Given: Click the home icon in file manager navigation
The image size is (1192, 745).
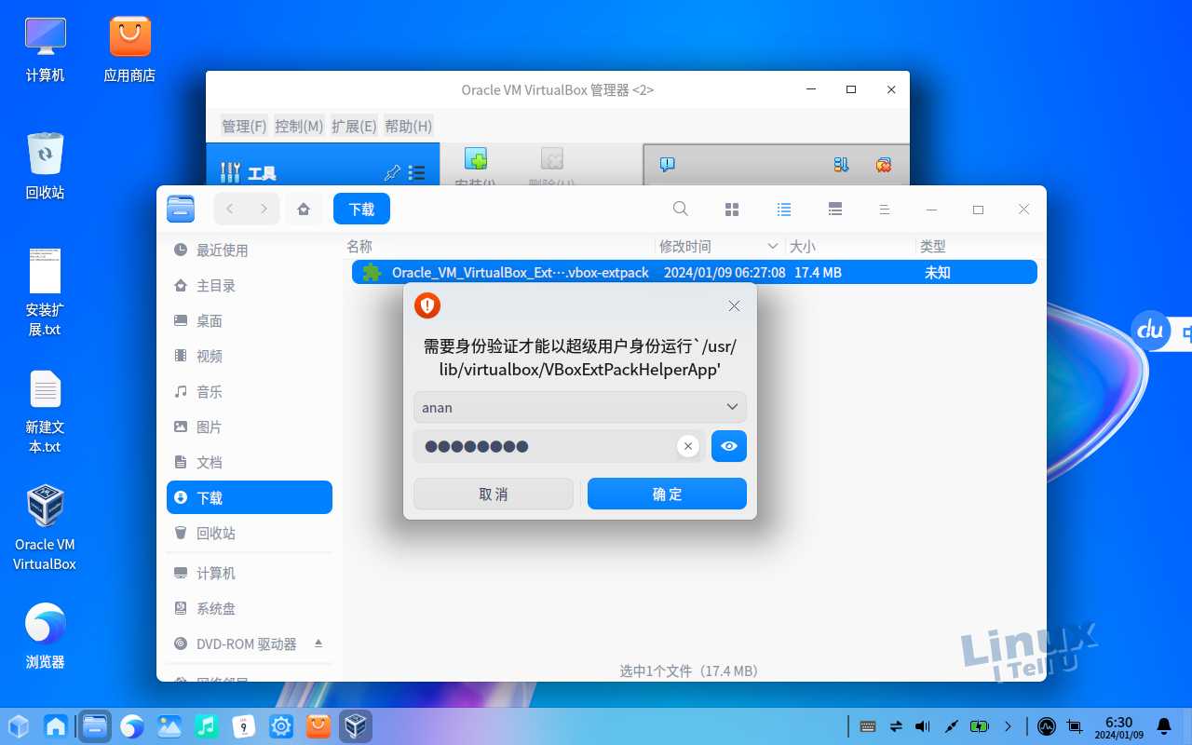Looking at the screenshot, I should [304, 209].
